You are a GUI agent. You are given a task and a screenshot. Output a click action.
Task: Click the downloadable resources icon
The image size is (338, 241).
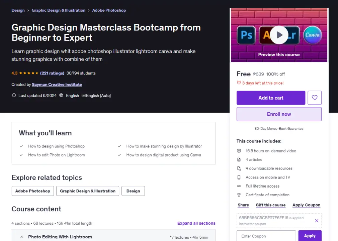click(x=239, y=168)
